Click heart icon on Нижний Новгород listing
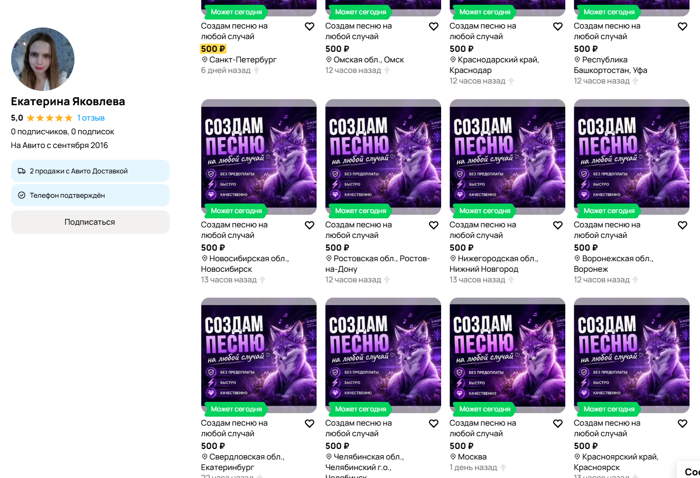 coord(558,225)
